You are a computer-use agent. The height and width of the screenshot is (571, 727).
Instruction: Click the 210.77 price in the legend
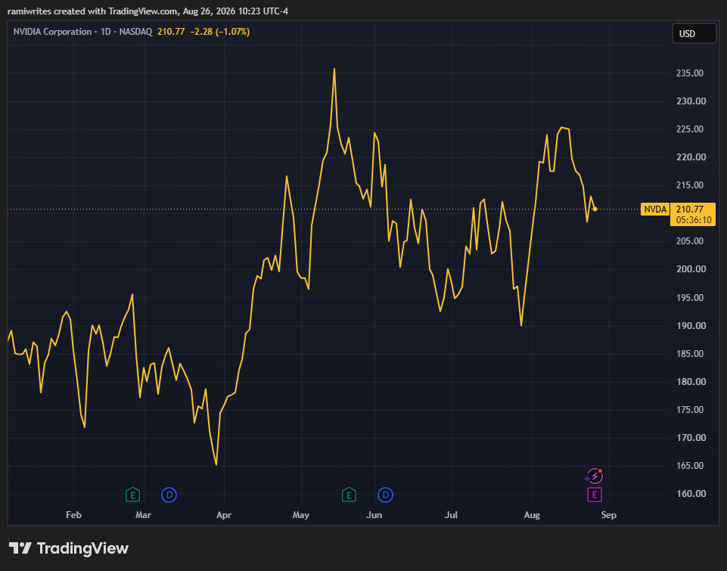(x=171, y=32)
